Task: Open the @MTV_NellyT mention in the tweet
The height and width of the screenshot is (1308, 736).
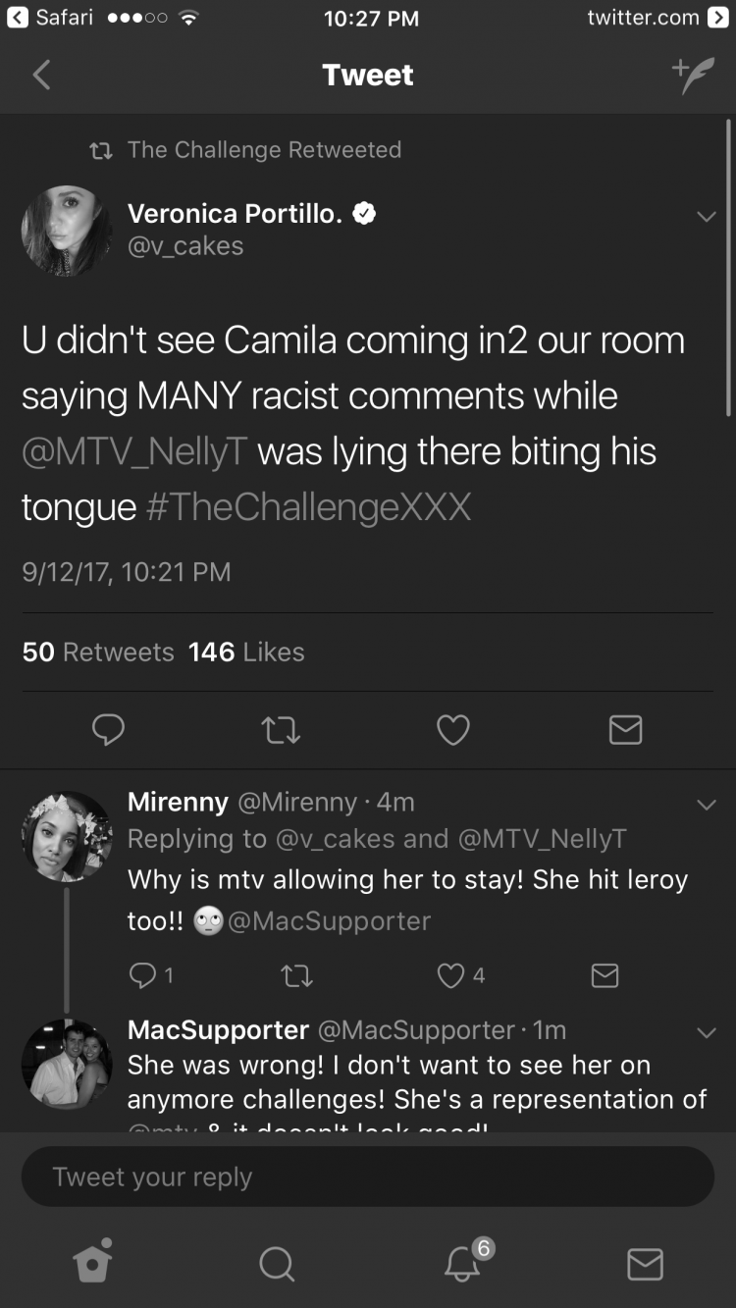Action: (134, 451)
